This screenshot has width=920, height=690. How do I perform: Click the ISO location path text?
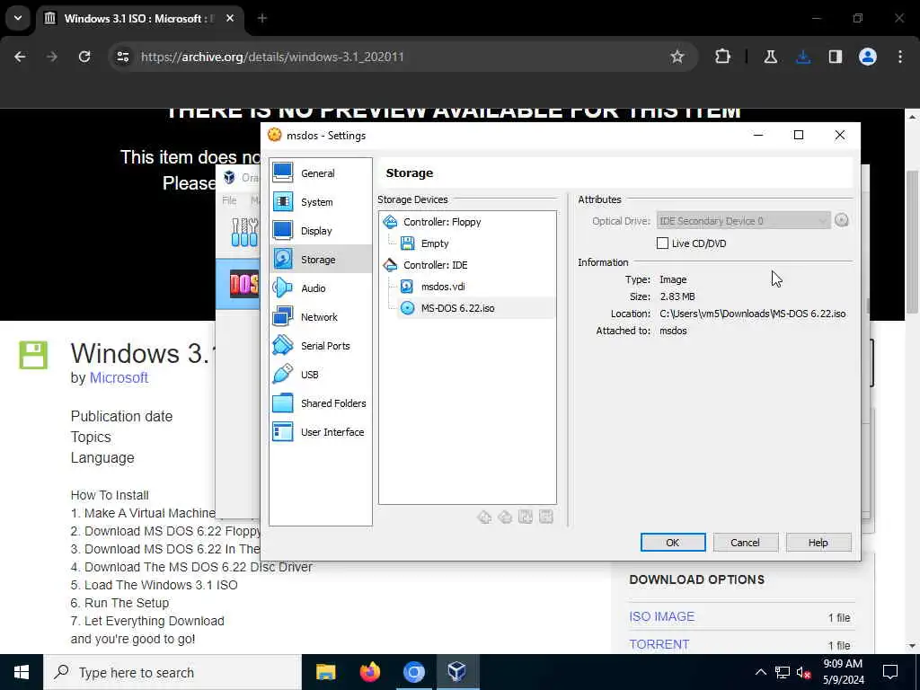(752, 314)
